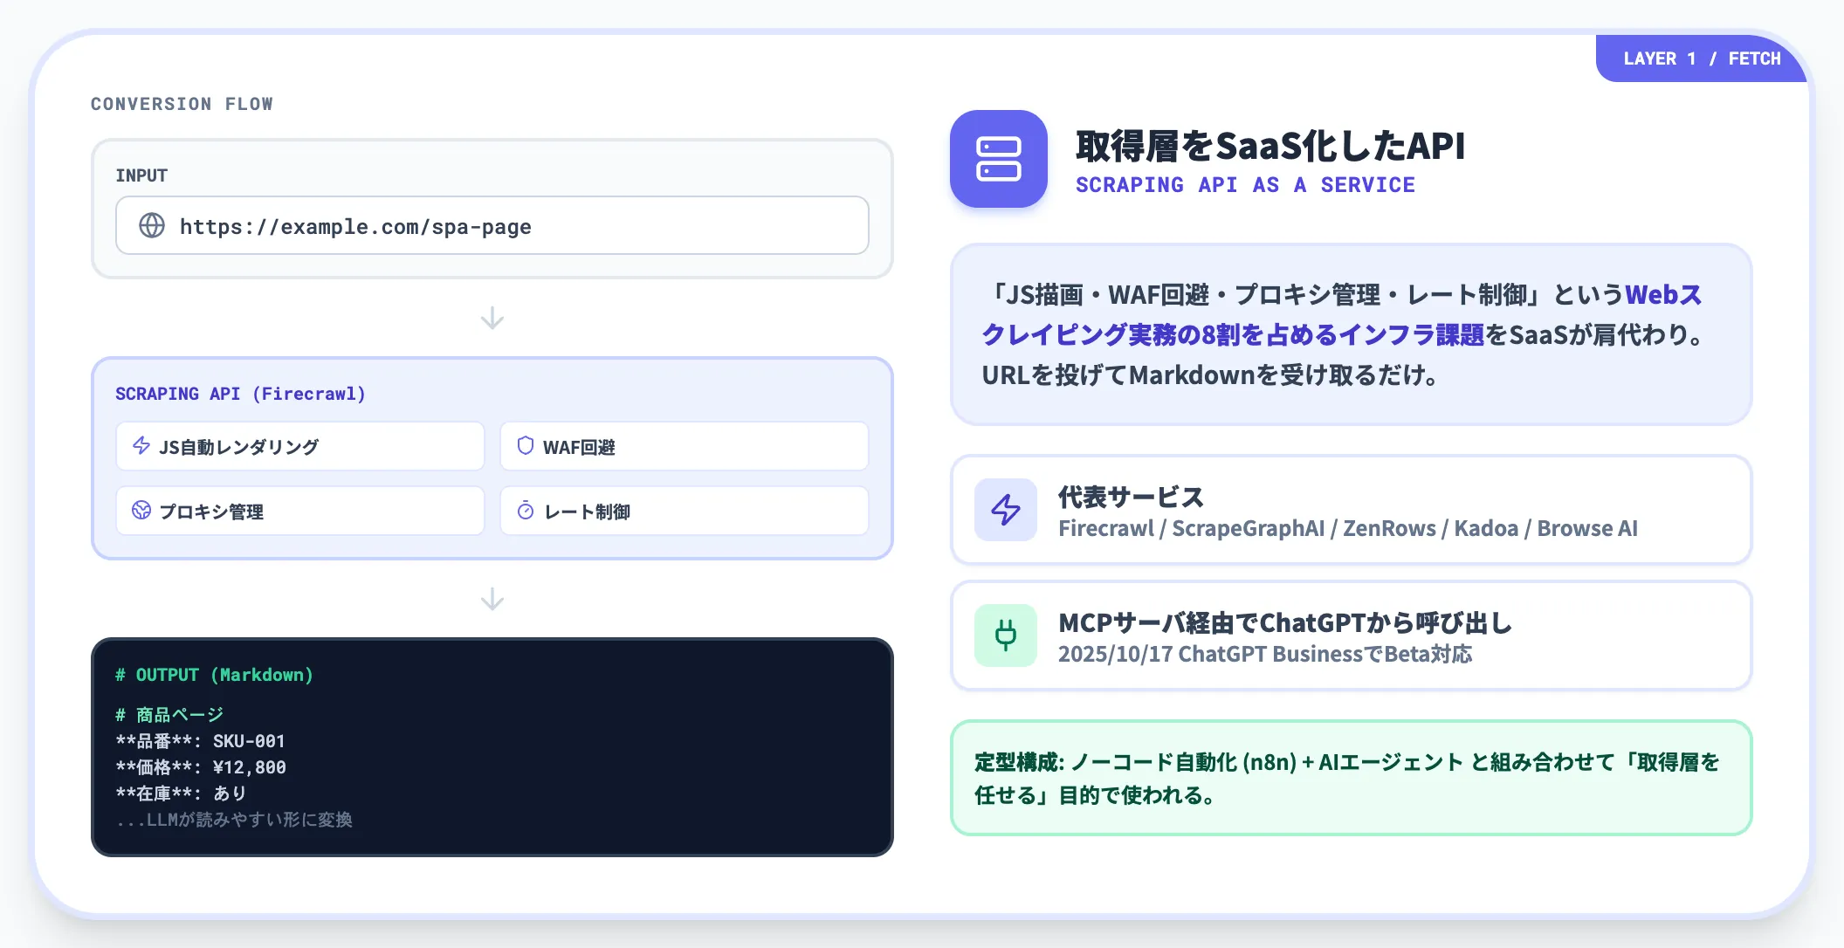Click the green 定型構成 note box
Screen dimensions: 1844x948
point(1352,778)
